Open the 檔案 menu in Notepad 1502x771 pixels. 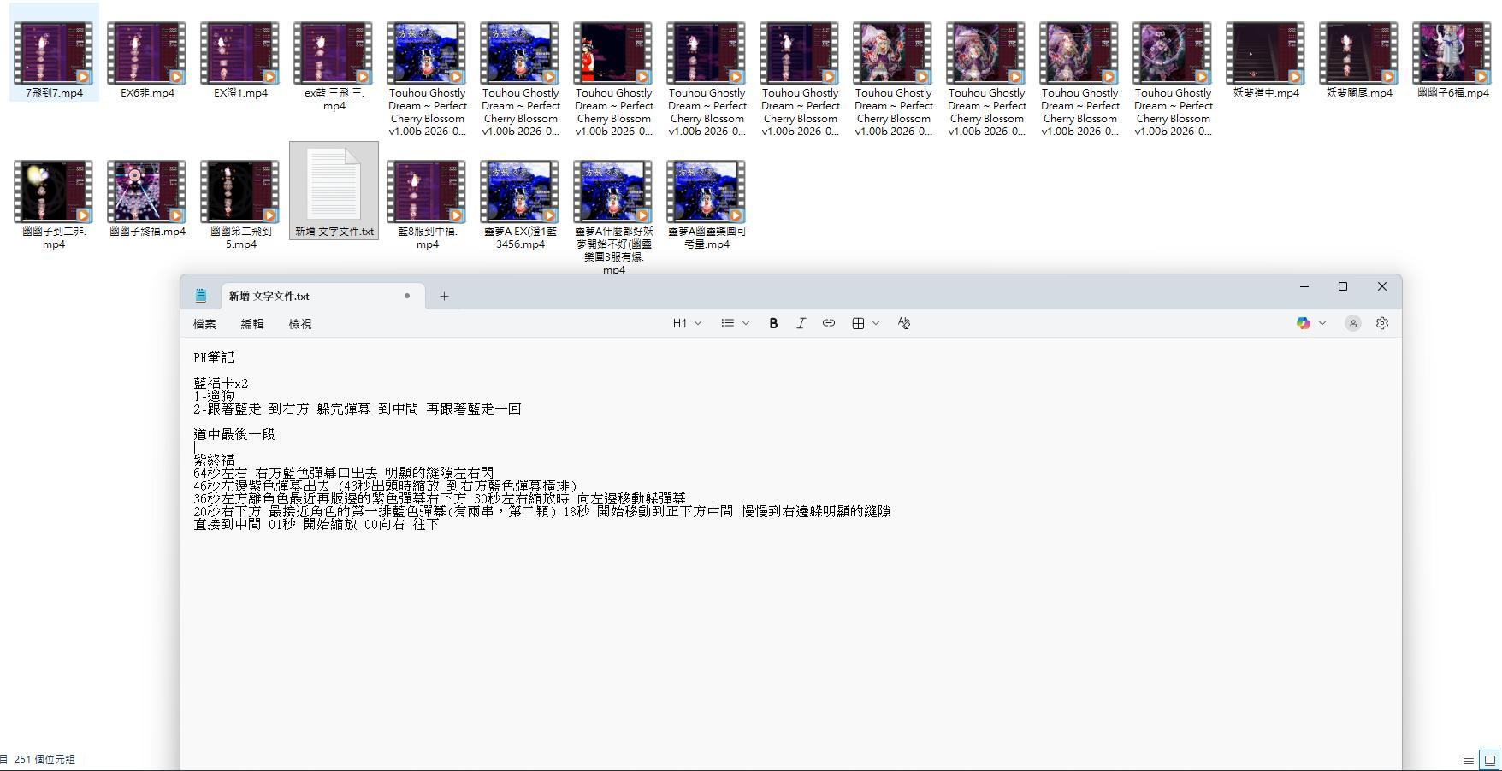pos(204,324)
